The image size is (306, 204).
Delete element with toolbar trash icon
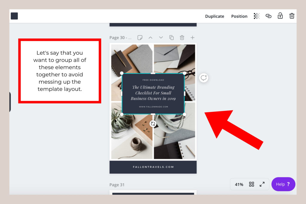coord(292,16)
